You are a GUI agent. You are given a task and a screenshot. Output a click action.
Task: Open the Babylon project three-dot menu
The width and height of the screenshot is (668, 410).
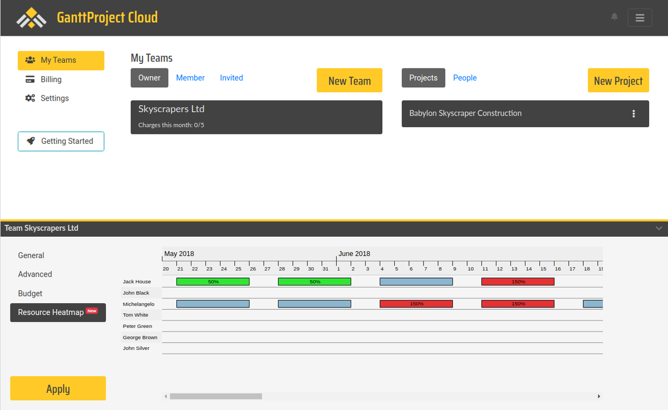tap(633, 114)
